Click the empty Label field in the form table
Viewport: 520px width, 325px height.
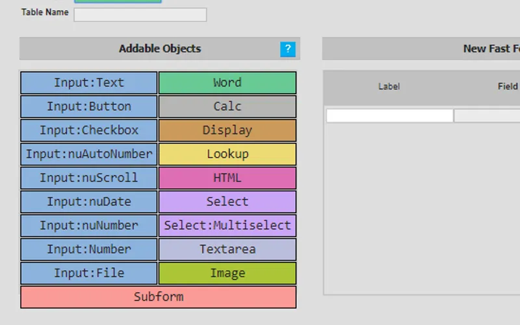point(389,116)
